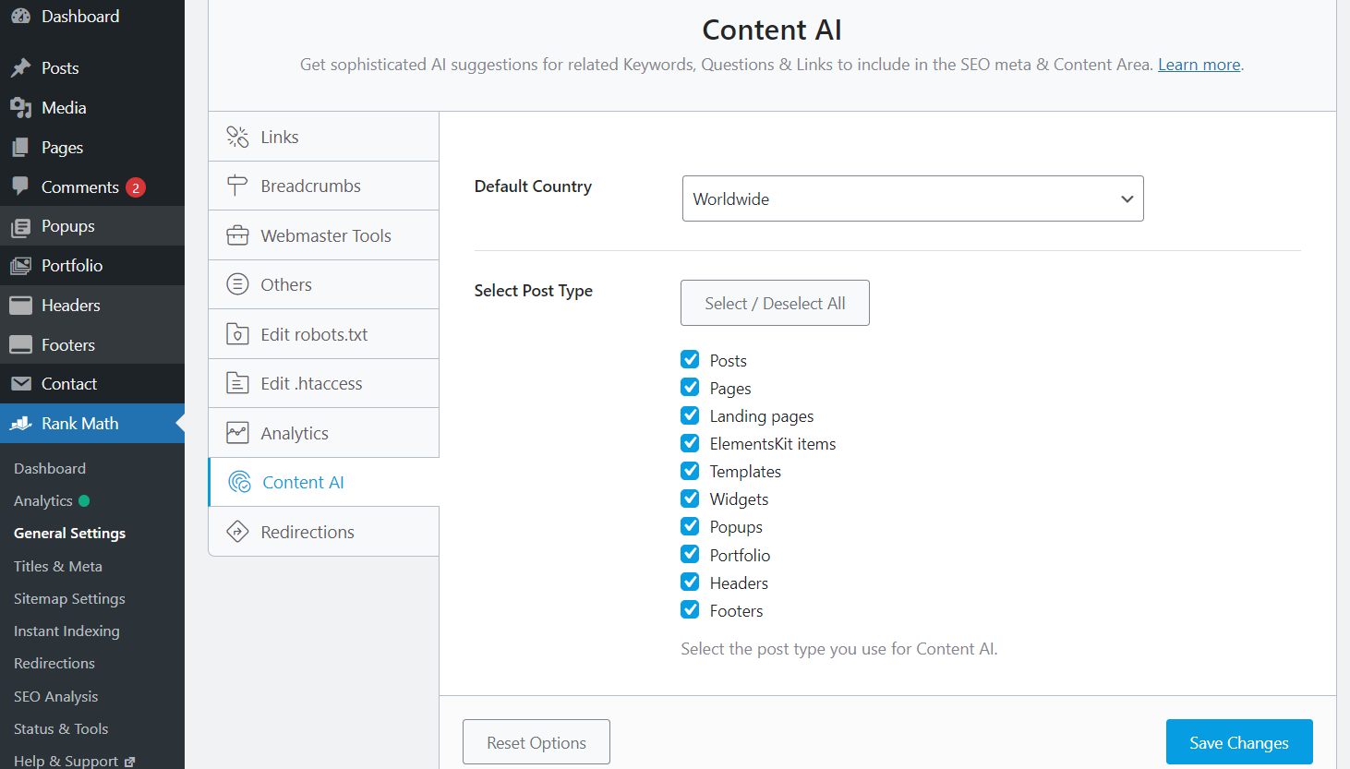Click the Analytics chart icon in settings tabs

[237, 433]
